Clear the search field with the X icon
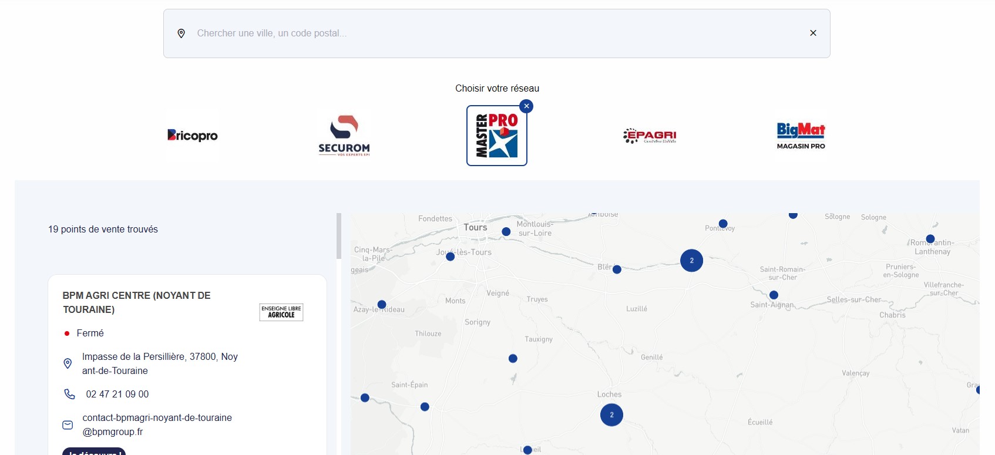 click(x=813, y=33)
